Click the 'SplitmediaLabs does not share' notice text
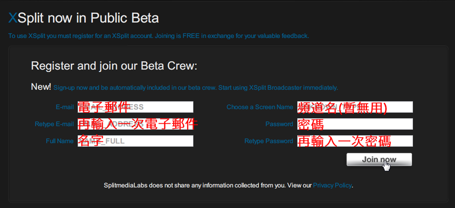Viewport: 455px width, 208px height. [207, 185]
